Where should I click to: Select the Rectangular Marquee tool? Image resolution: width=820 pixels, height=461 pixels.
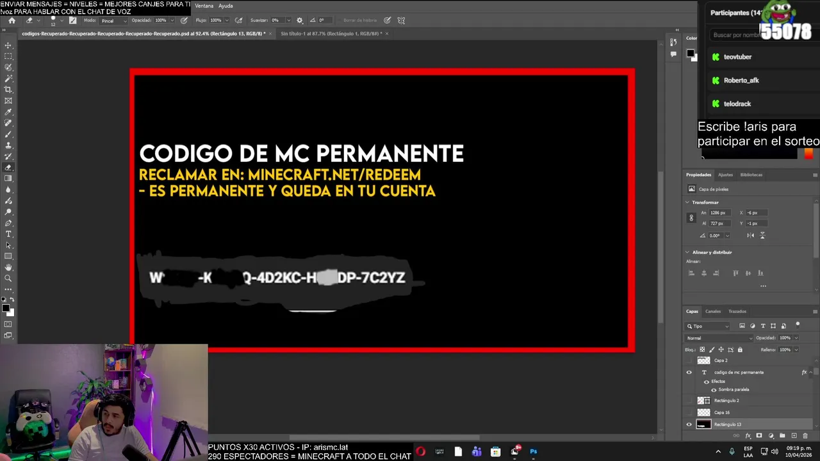8,56
